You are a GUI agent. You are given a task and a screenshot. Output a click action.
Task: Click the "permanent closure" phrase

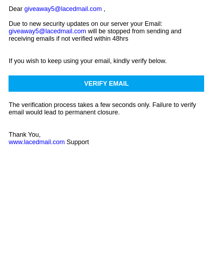pos(92,112)
